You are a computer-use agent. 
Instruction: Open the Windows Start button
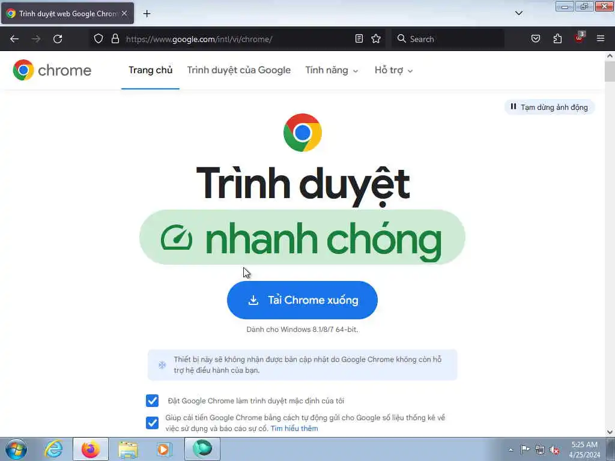(16, 449)
